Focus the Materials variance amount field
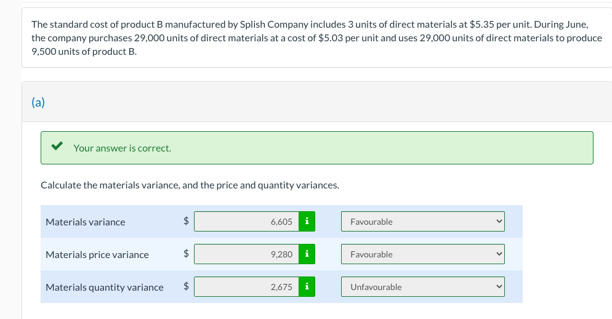Screen dimensions: 612x319 (x=246, y=222)
